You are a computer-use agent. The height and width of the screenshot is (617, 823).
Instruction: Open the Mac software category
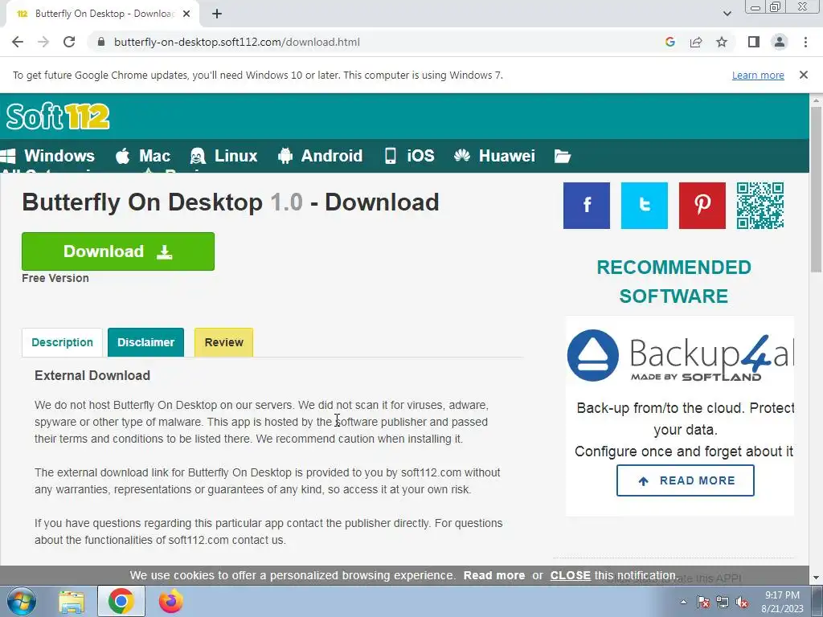coord(143,156)
